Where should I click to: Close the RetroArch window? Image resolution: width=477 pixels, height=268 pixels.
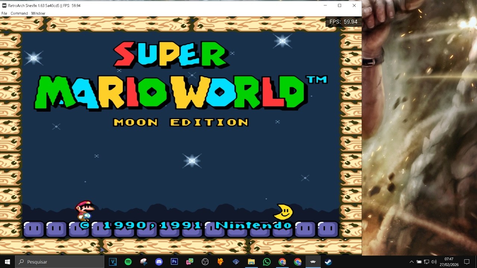click(x=354, y=6)
